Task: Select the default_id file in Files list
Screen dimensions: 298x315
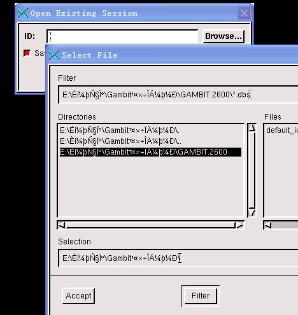Action: [x=282, y=130]
